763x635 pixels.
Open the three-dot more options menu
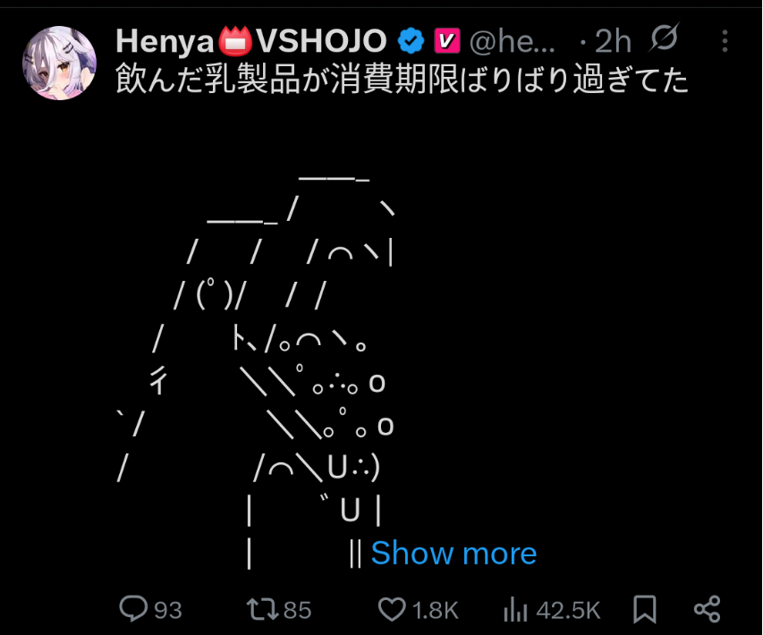[725, 41]
